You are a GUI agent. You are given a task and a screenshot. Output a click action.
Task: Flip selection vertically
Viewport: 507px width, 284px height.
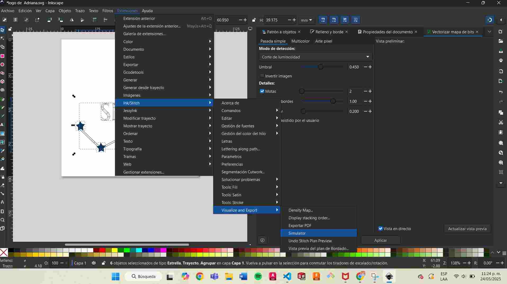pyautogui.click(x=82, y=20)
